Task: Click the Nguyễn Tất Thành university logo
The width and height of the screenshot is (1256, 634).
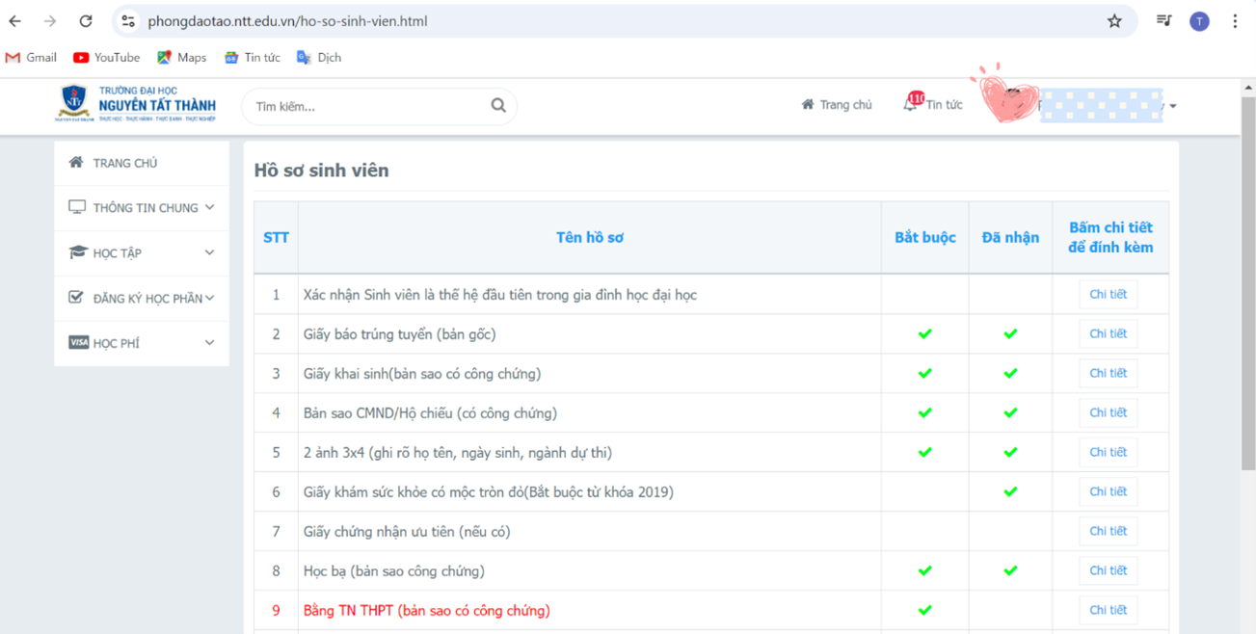Action: pos(136,104)
